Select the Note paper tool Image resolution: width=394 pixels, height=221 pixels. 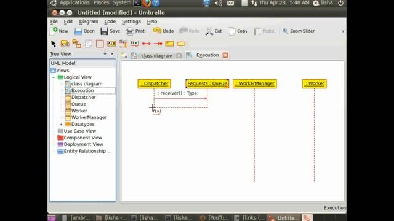point(89,44)
